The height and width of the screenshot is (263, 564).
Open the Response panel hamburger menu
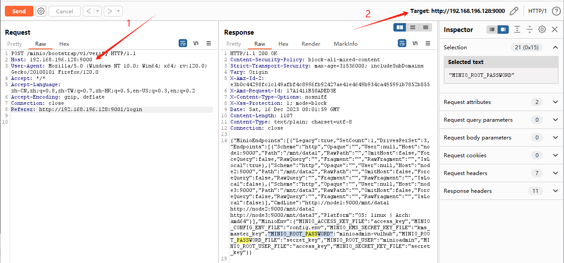[x=428, y=43]
